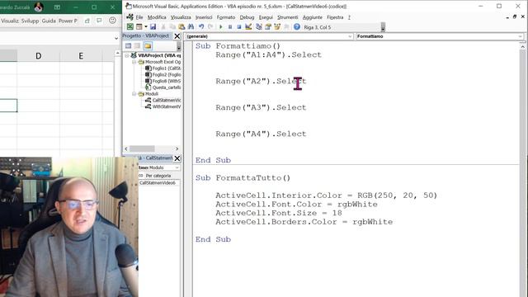Open Properties Window via its toolbar icon
This screenshot has width=528, height=297.
[x=268, y=27]
